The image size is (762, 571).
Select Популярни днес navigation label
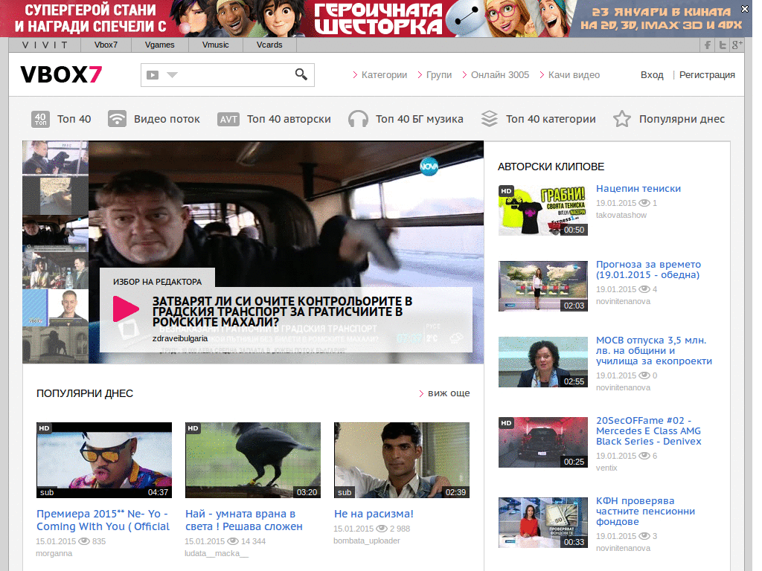(x=682, y=119)
